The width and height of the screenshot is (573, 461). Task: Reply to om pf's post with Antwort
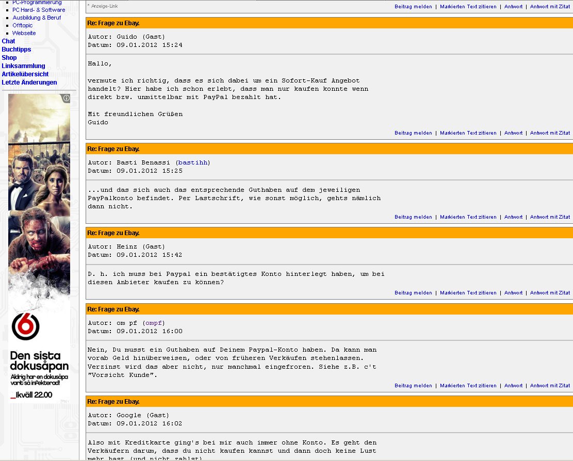pyautogui.click(x=514, y=386)
